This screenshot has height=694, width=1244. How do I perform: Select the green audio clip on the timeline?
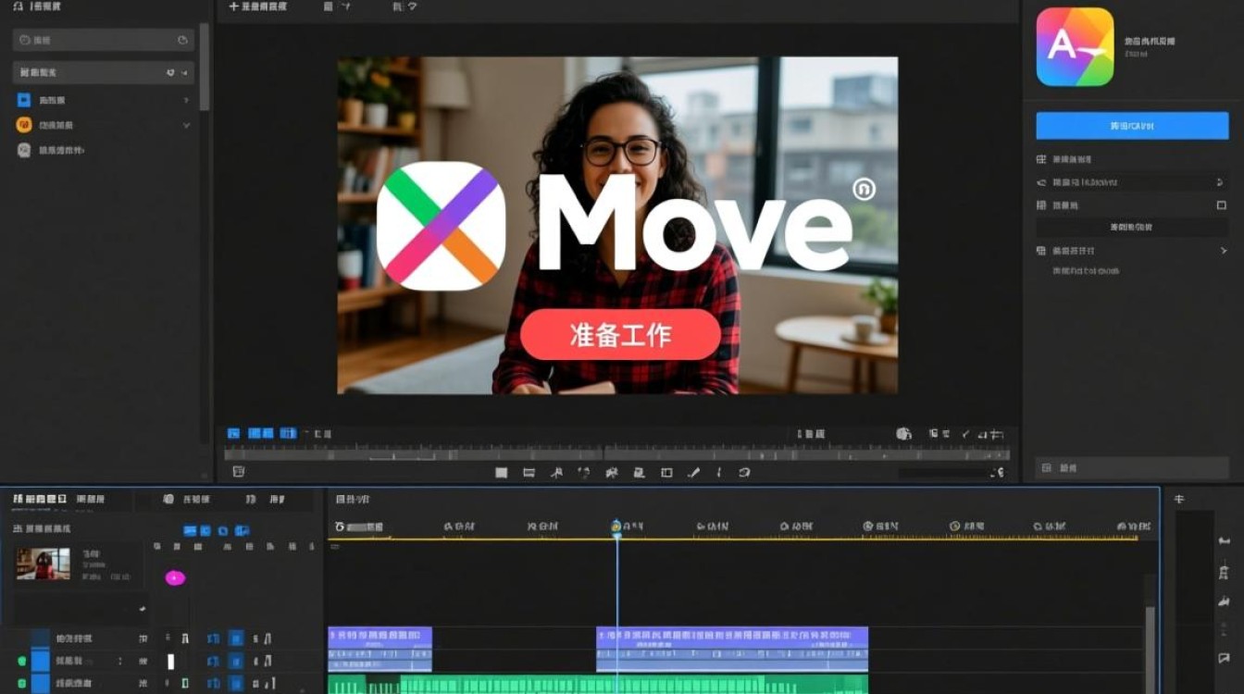pyautogui.click(x=598, y=685)
